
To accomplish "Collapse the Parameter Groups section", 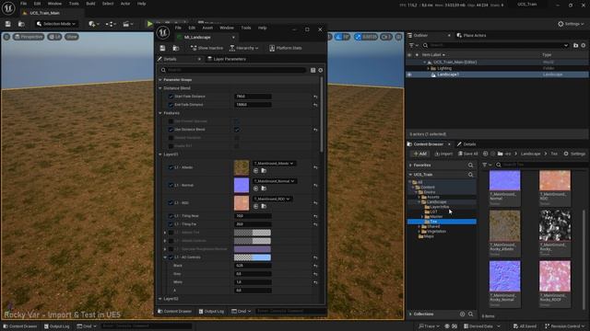I will click(x=160, y=80).
